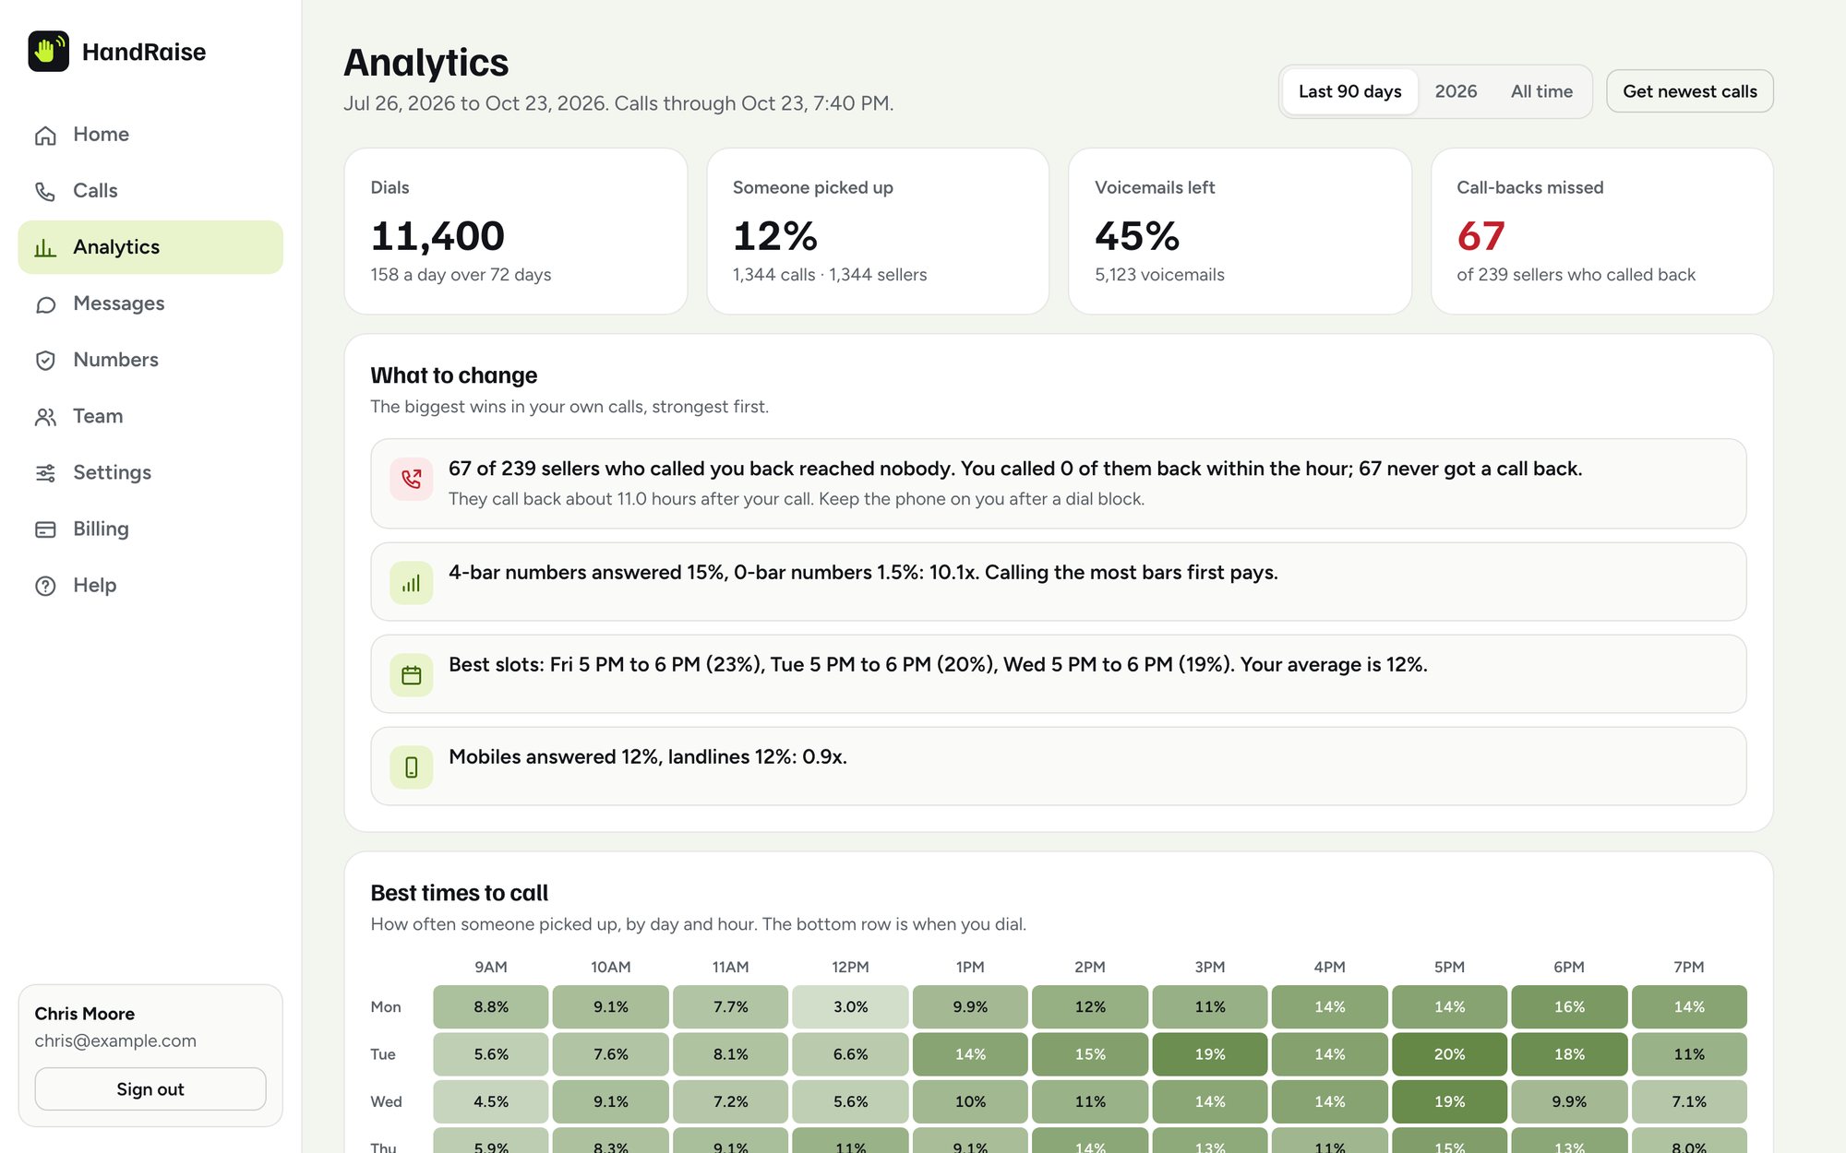Click '5,123 voicemails' subtext
Viewport: 1846px width, 1153px height.
tap(1159, 275)
